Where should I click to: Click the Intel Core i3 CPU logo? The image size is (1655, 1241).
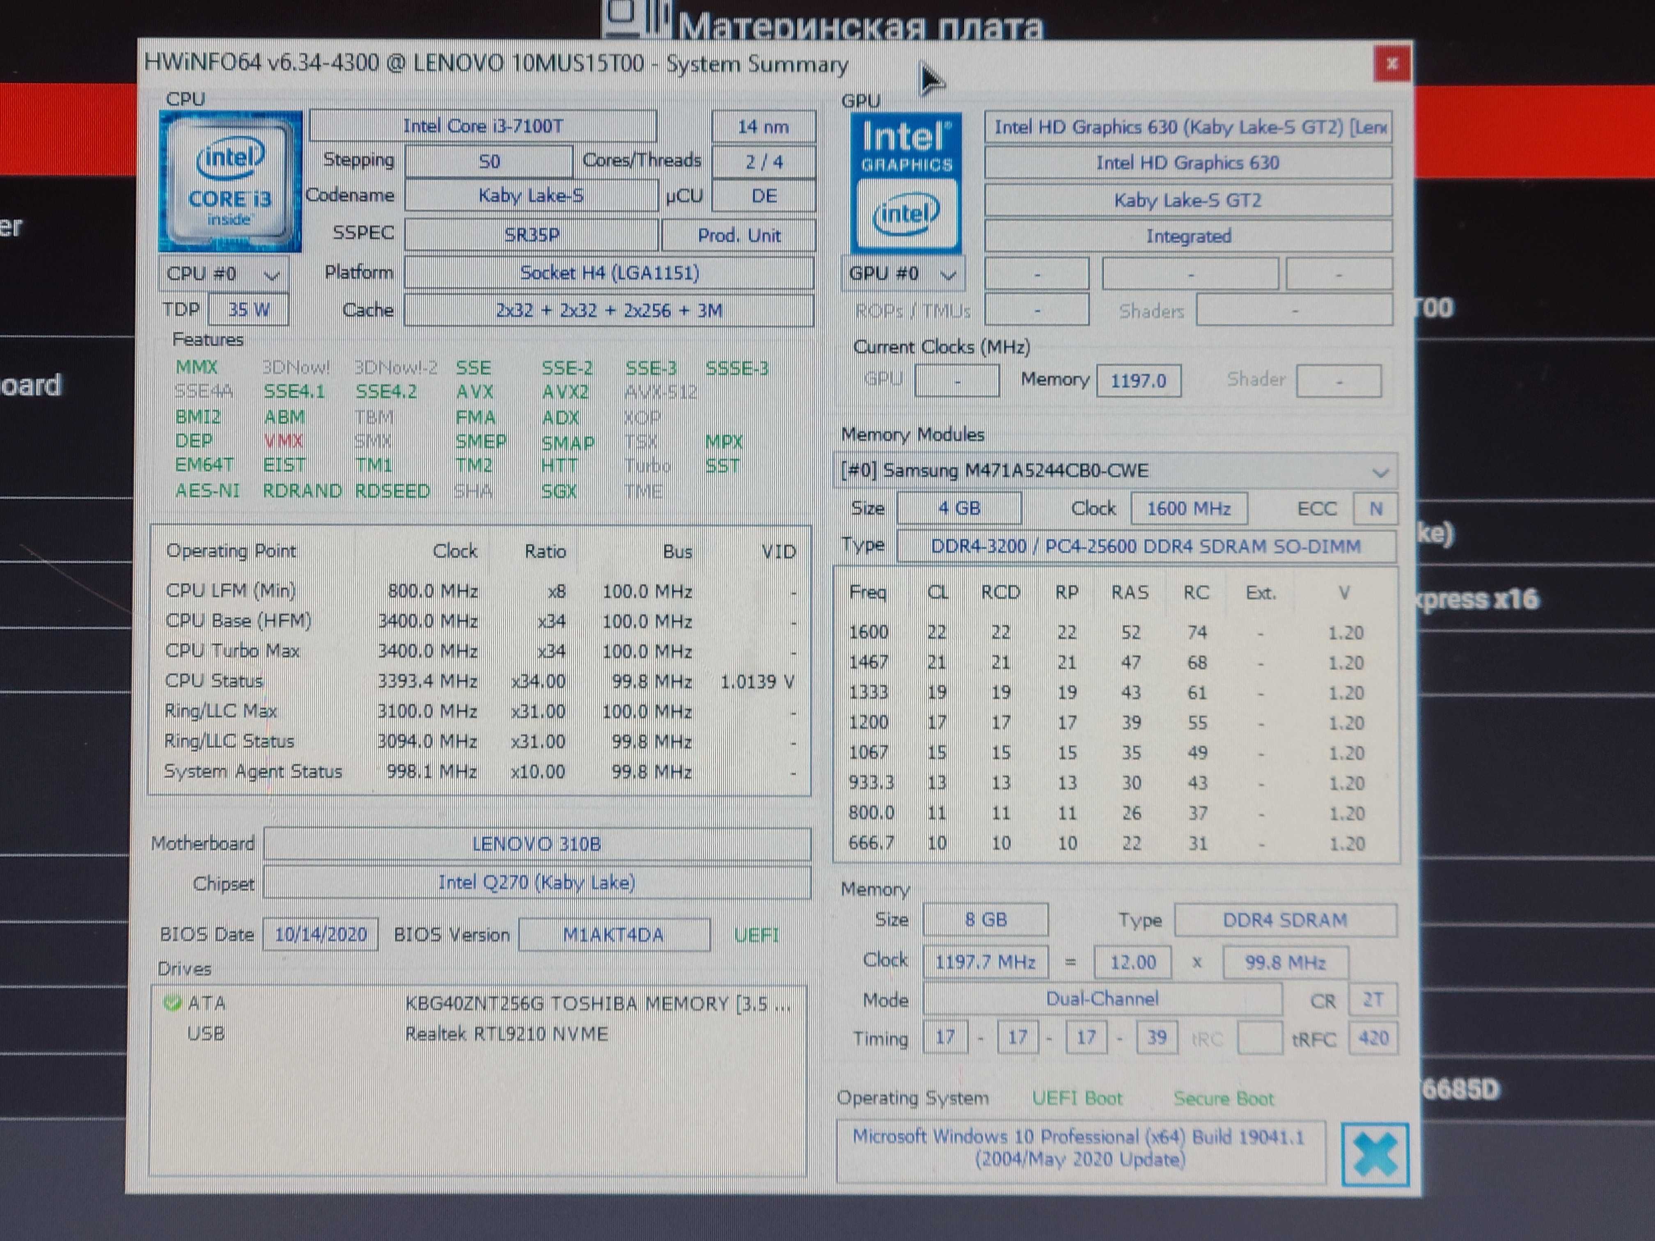(230, 182)
